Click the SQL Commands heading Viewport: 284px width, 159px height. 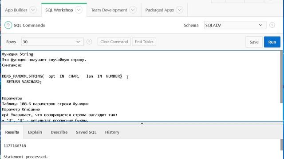(29, 25)
